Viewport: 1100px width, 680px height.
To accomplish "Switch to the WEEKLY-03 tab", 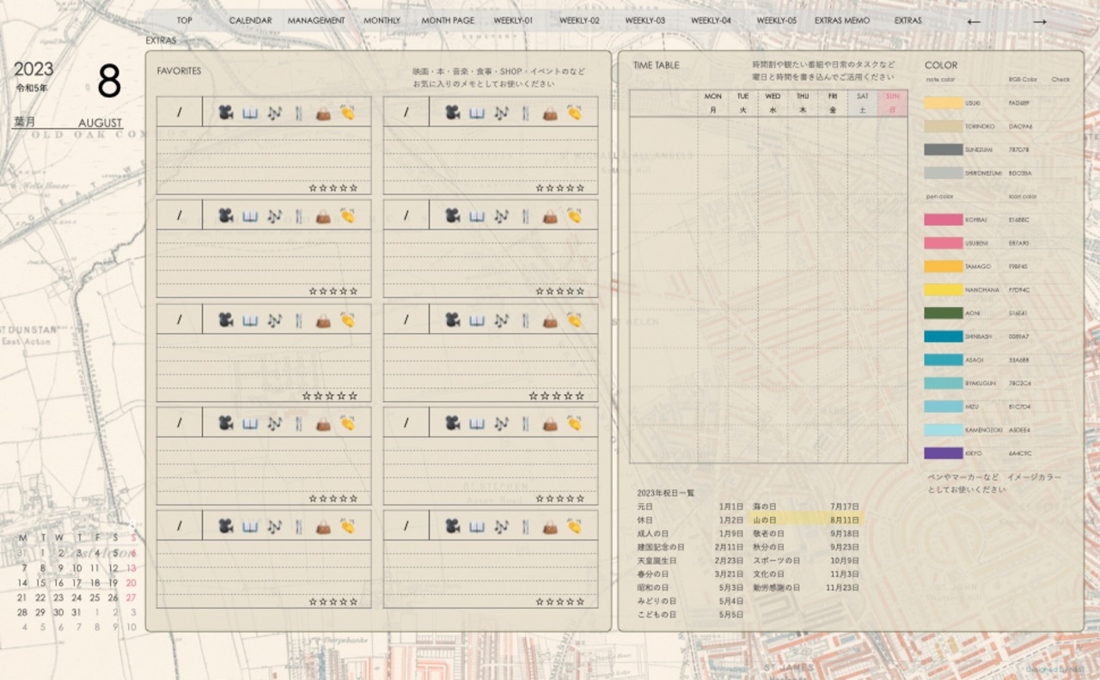I will pyautogui.click(x=645, y=21).
